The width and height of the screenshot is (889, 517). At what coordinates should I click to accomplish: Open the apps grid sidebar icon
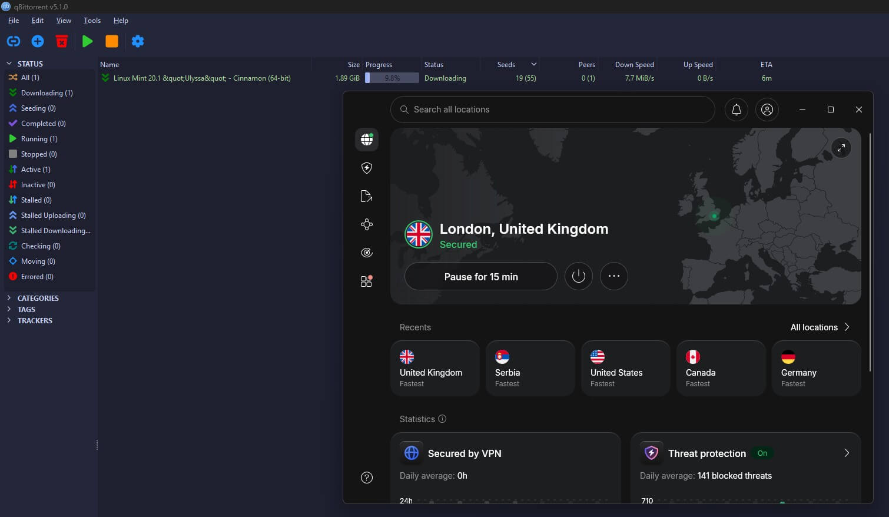[367, 281]
